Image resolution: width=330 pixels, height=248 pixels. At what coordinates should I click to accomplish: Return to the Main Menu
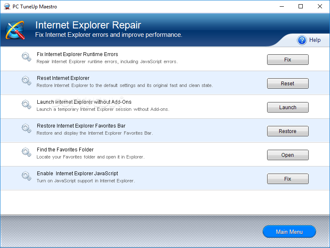pos(289,232)
